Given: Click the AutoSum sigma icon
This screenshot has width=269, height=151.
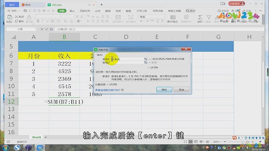Looking at the screenshot, I should tap(200, 17).
